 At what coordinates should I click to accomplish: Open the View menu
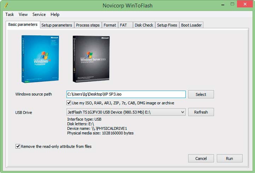[23, 15]
